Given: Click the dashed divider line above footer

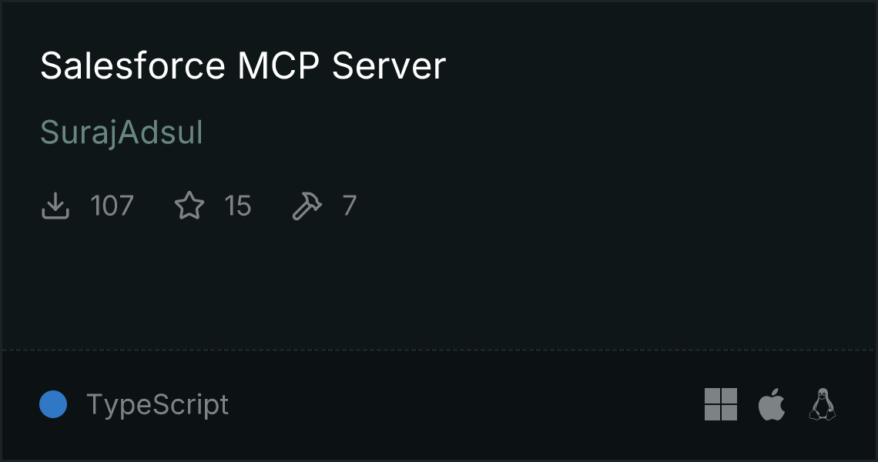Looking at the screenshot, I should pyautogui.click(x=439, y=350).
